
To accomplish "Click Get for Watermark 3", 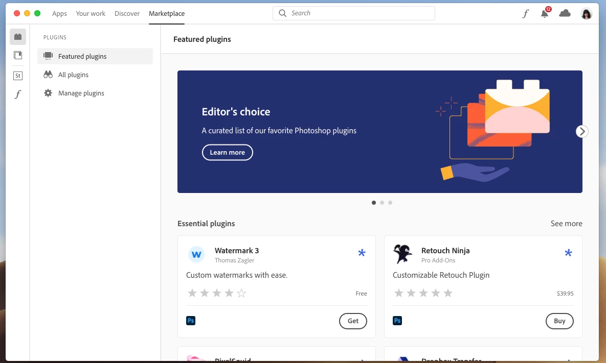I will coord(353,321).
